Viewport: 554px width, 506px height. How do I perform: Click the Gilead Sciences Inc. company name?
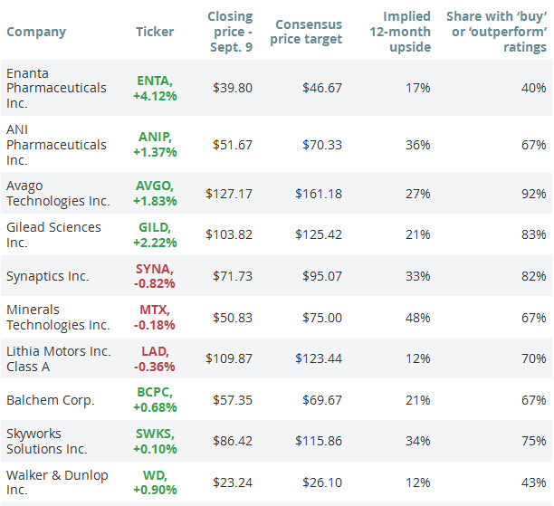[53, 234]
